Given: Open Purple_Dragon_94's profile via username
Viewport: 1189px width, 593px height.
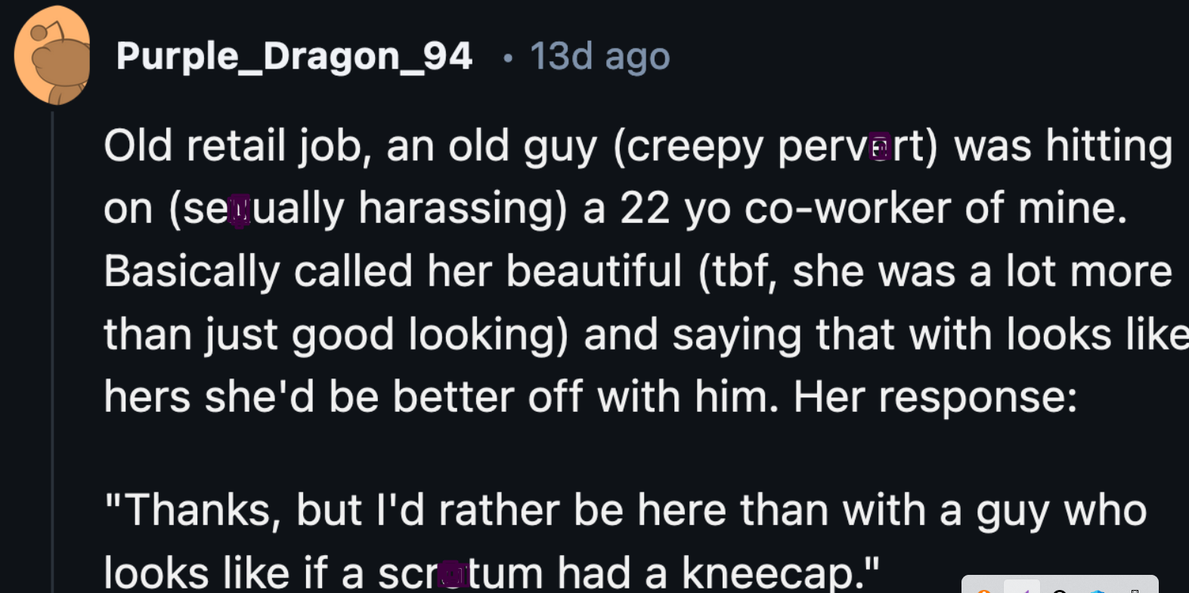Looking at the screenshot, I should [295, 56].
